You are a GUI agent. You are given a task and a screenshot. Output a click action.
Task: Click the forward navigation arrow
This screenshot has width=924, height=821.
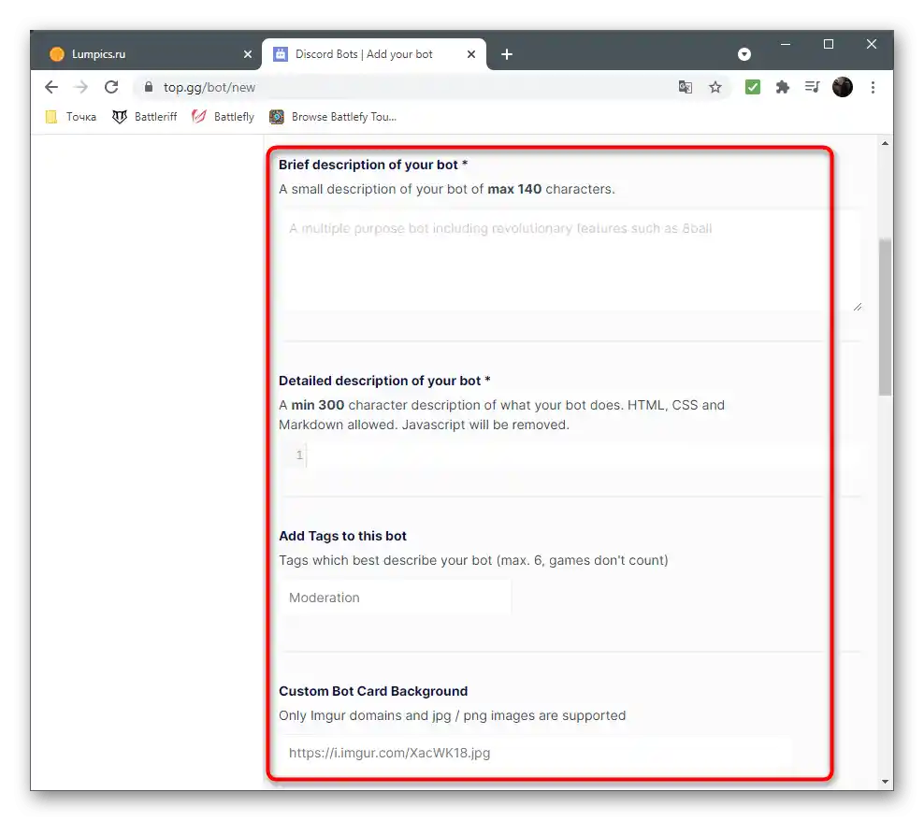click(80, 87)
